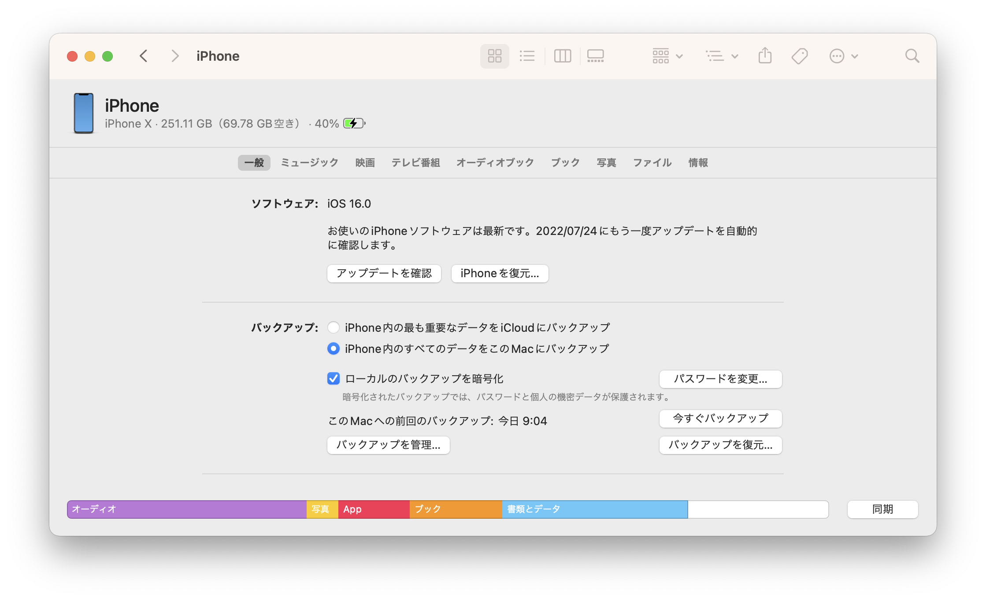Click the large iPhone device name heading

(132, 106)
